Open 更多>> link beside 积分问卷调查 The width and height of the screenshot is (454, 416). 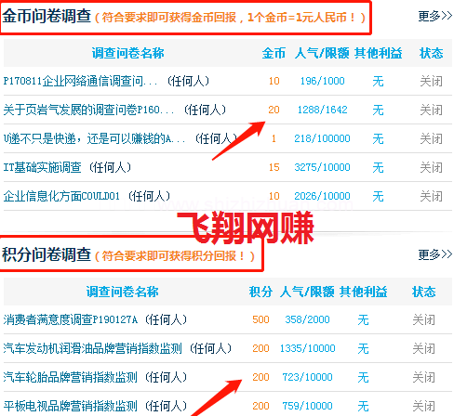coord(435,254)
